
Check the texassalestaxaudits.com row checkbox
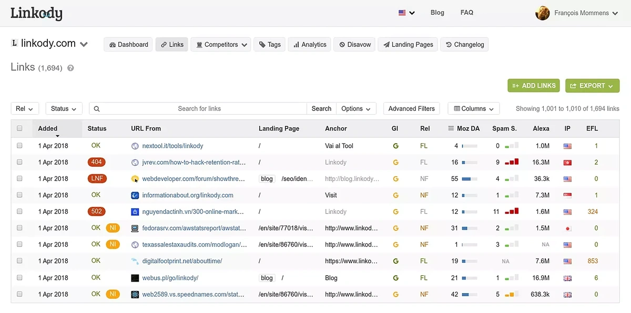point(20,244)
